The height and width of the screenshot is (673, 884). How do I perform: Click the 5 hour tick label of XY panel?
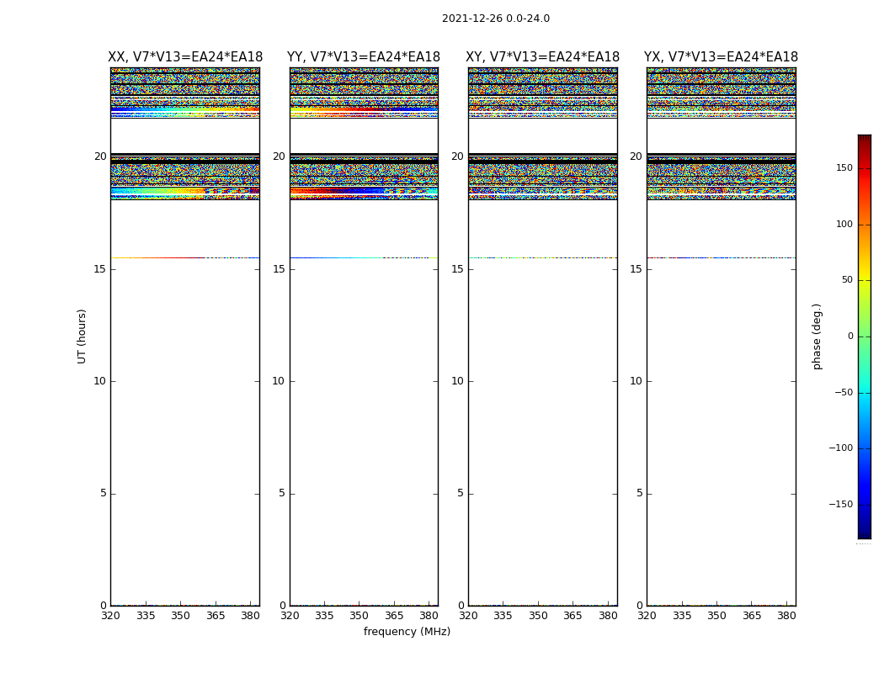pos(460,494)
